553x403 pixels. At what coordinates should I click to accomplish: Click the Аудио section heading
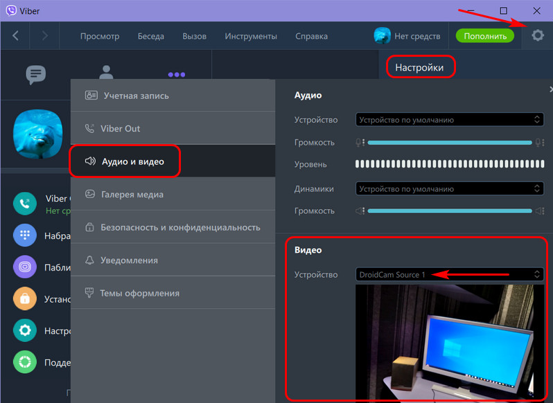[308, 95]
